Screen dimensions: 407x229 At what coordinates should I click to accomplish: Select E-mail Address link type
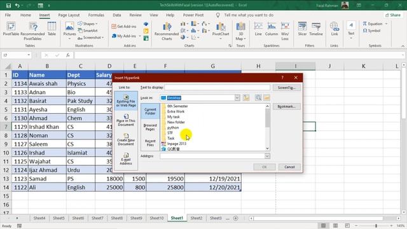126,158
